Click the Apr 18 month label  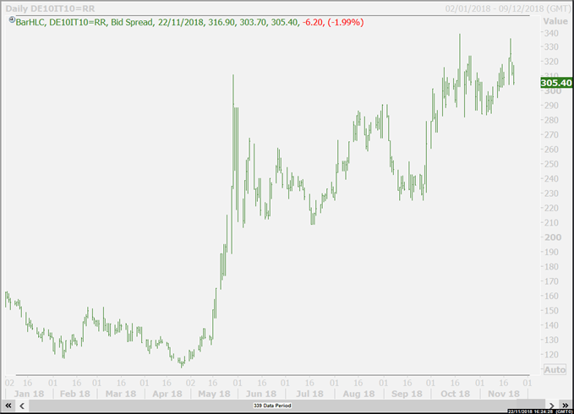[x=167, y=394]
